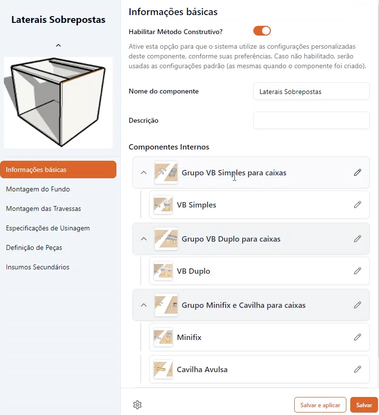Go to Especificações de Usinagem
379x415 pixels.
coord(48,228)
